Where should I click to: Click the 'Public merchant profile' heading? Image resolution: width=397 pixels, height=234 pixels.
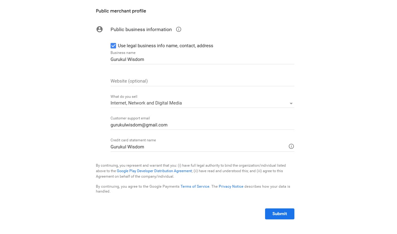(x=121, y=11)
